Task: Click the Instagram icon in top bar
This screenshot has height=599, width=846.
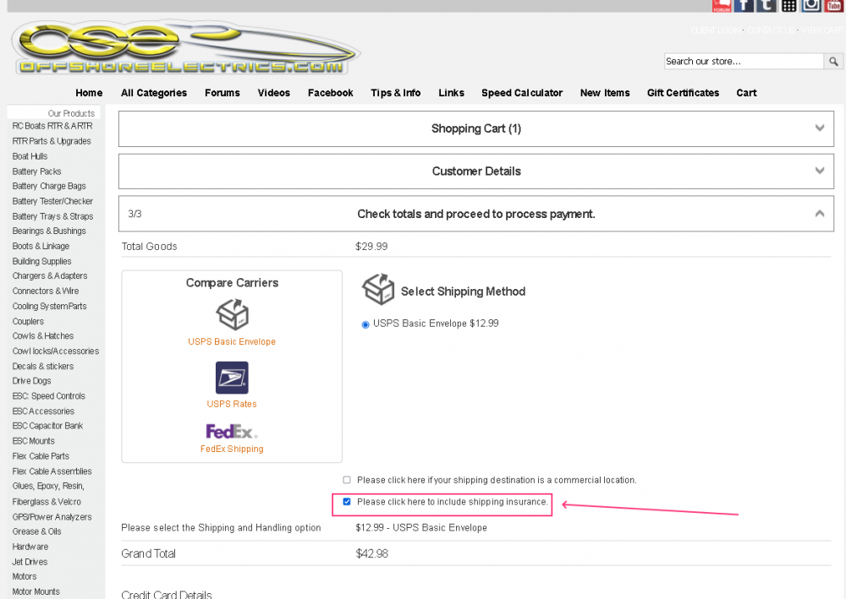Action: pyautogui.click(x=811, y=6)
